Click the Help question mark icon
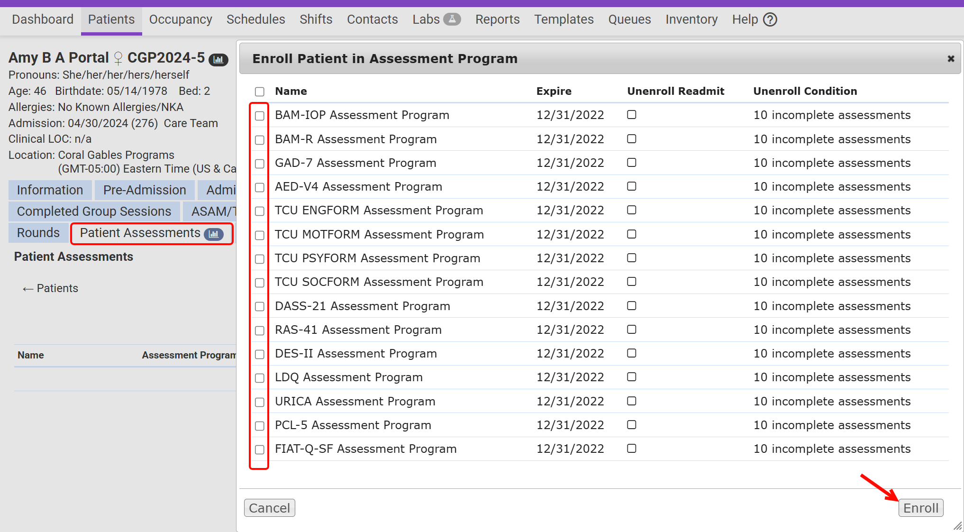The width and height of the screenshot is (964, 532). pos(770,19)
